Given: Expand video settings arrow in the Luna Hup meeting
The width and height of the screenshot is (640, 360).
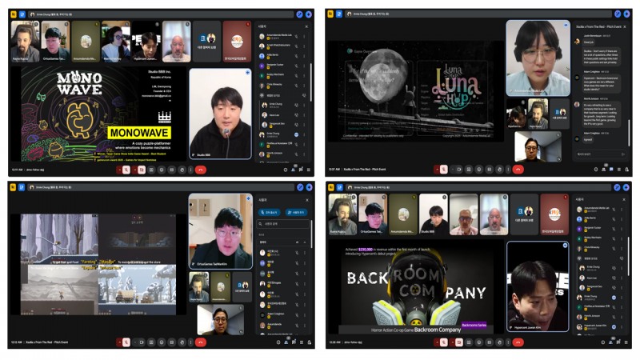Looking at the screenshot, I should 451,170.
